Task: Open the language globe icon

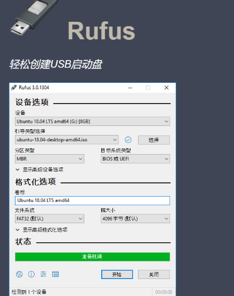Action: (19, 274)
